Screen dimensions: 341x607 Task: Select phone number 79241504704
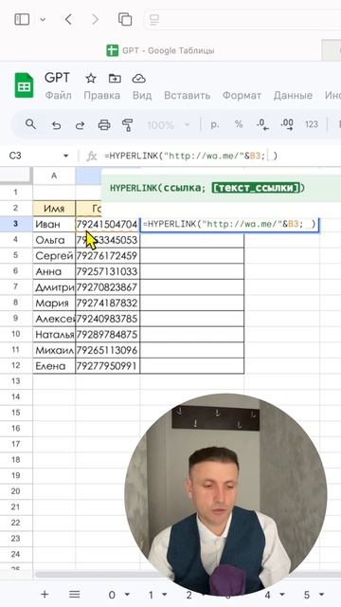[107, 224]
